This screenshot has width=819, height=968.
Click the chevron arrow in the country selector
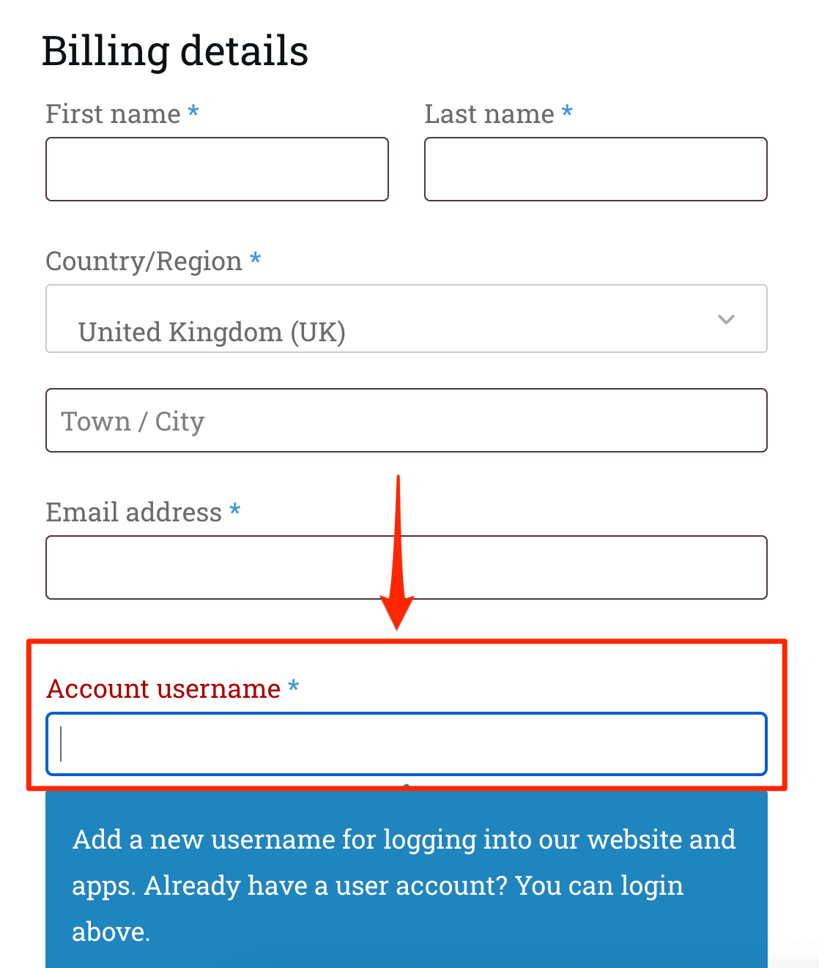(x=726, y=319)
